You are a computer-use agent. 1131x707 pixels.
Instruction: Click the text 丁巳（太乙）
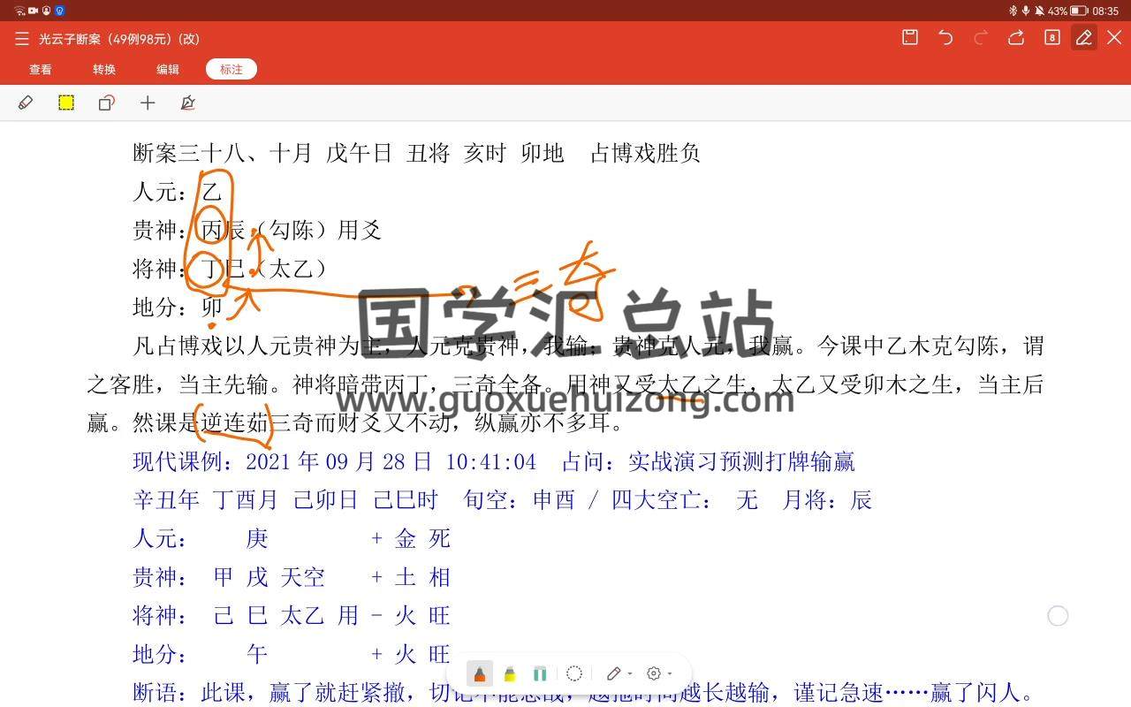tap(265, 270)
